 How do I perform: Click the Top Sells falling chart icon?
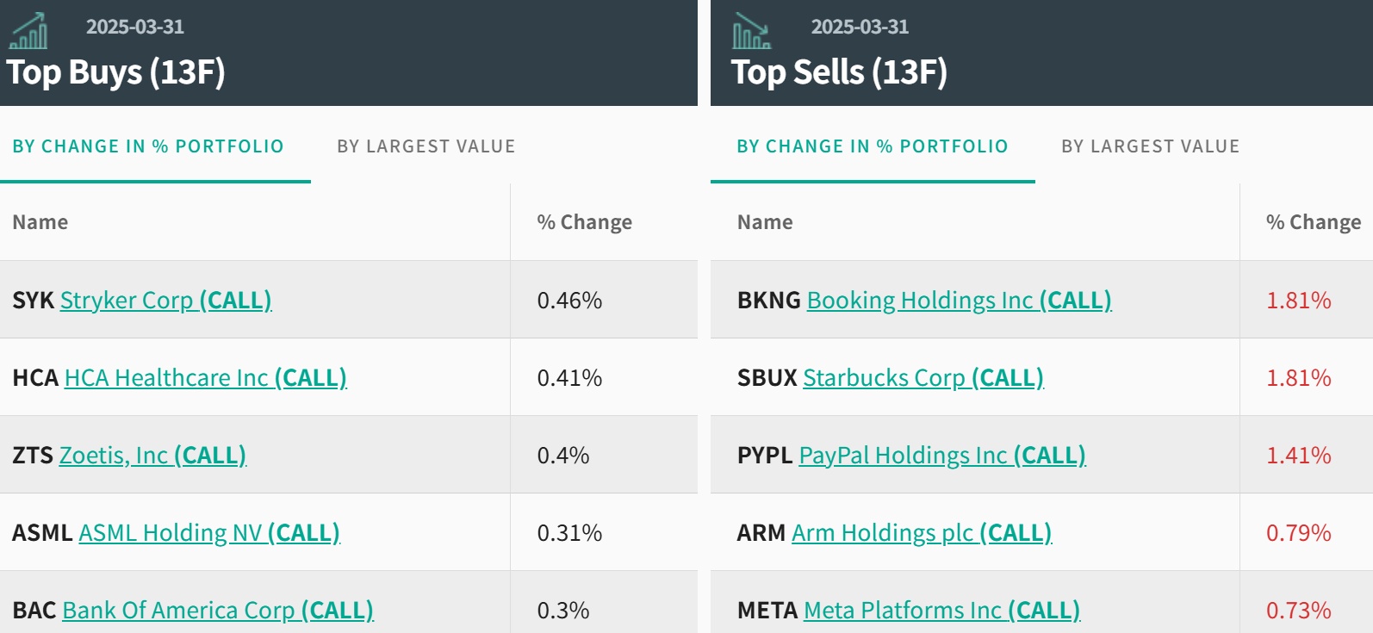[751, 32]
